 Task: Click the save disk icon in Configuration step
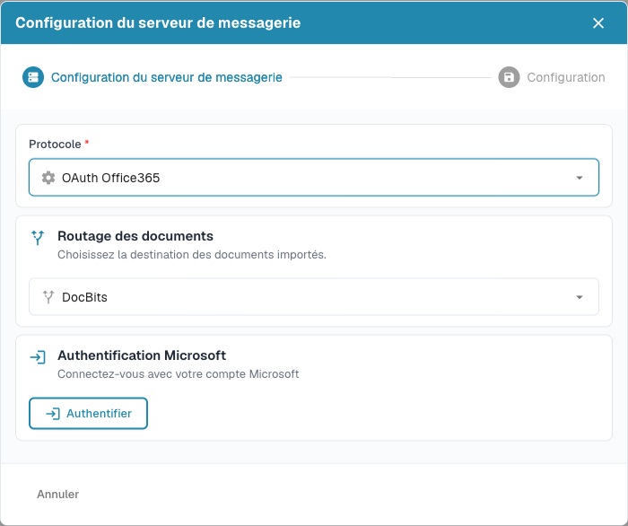pos(509,77)
